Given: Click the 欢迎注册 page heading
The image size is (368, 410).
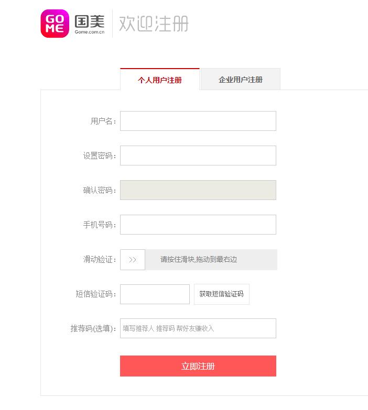Looking at the screenshot, I should (154, 24).
